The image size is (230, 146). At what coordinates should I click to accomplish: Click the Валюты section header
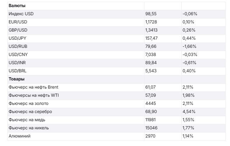click(17, 6)
